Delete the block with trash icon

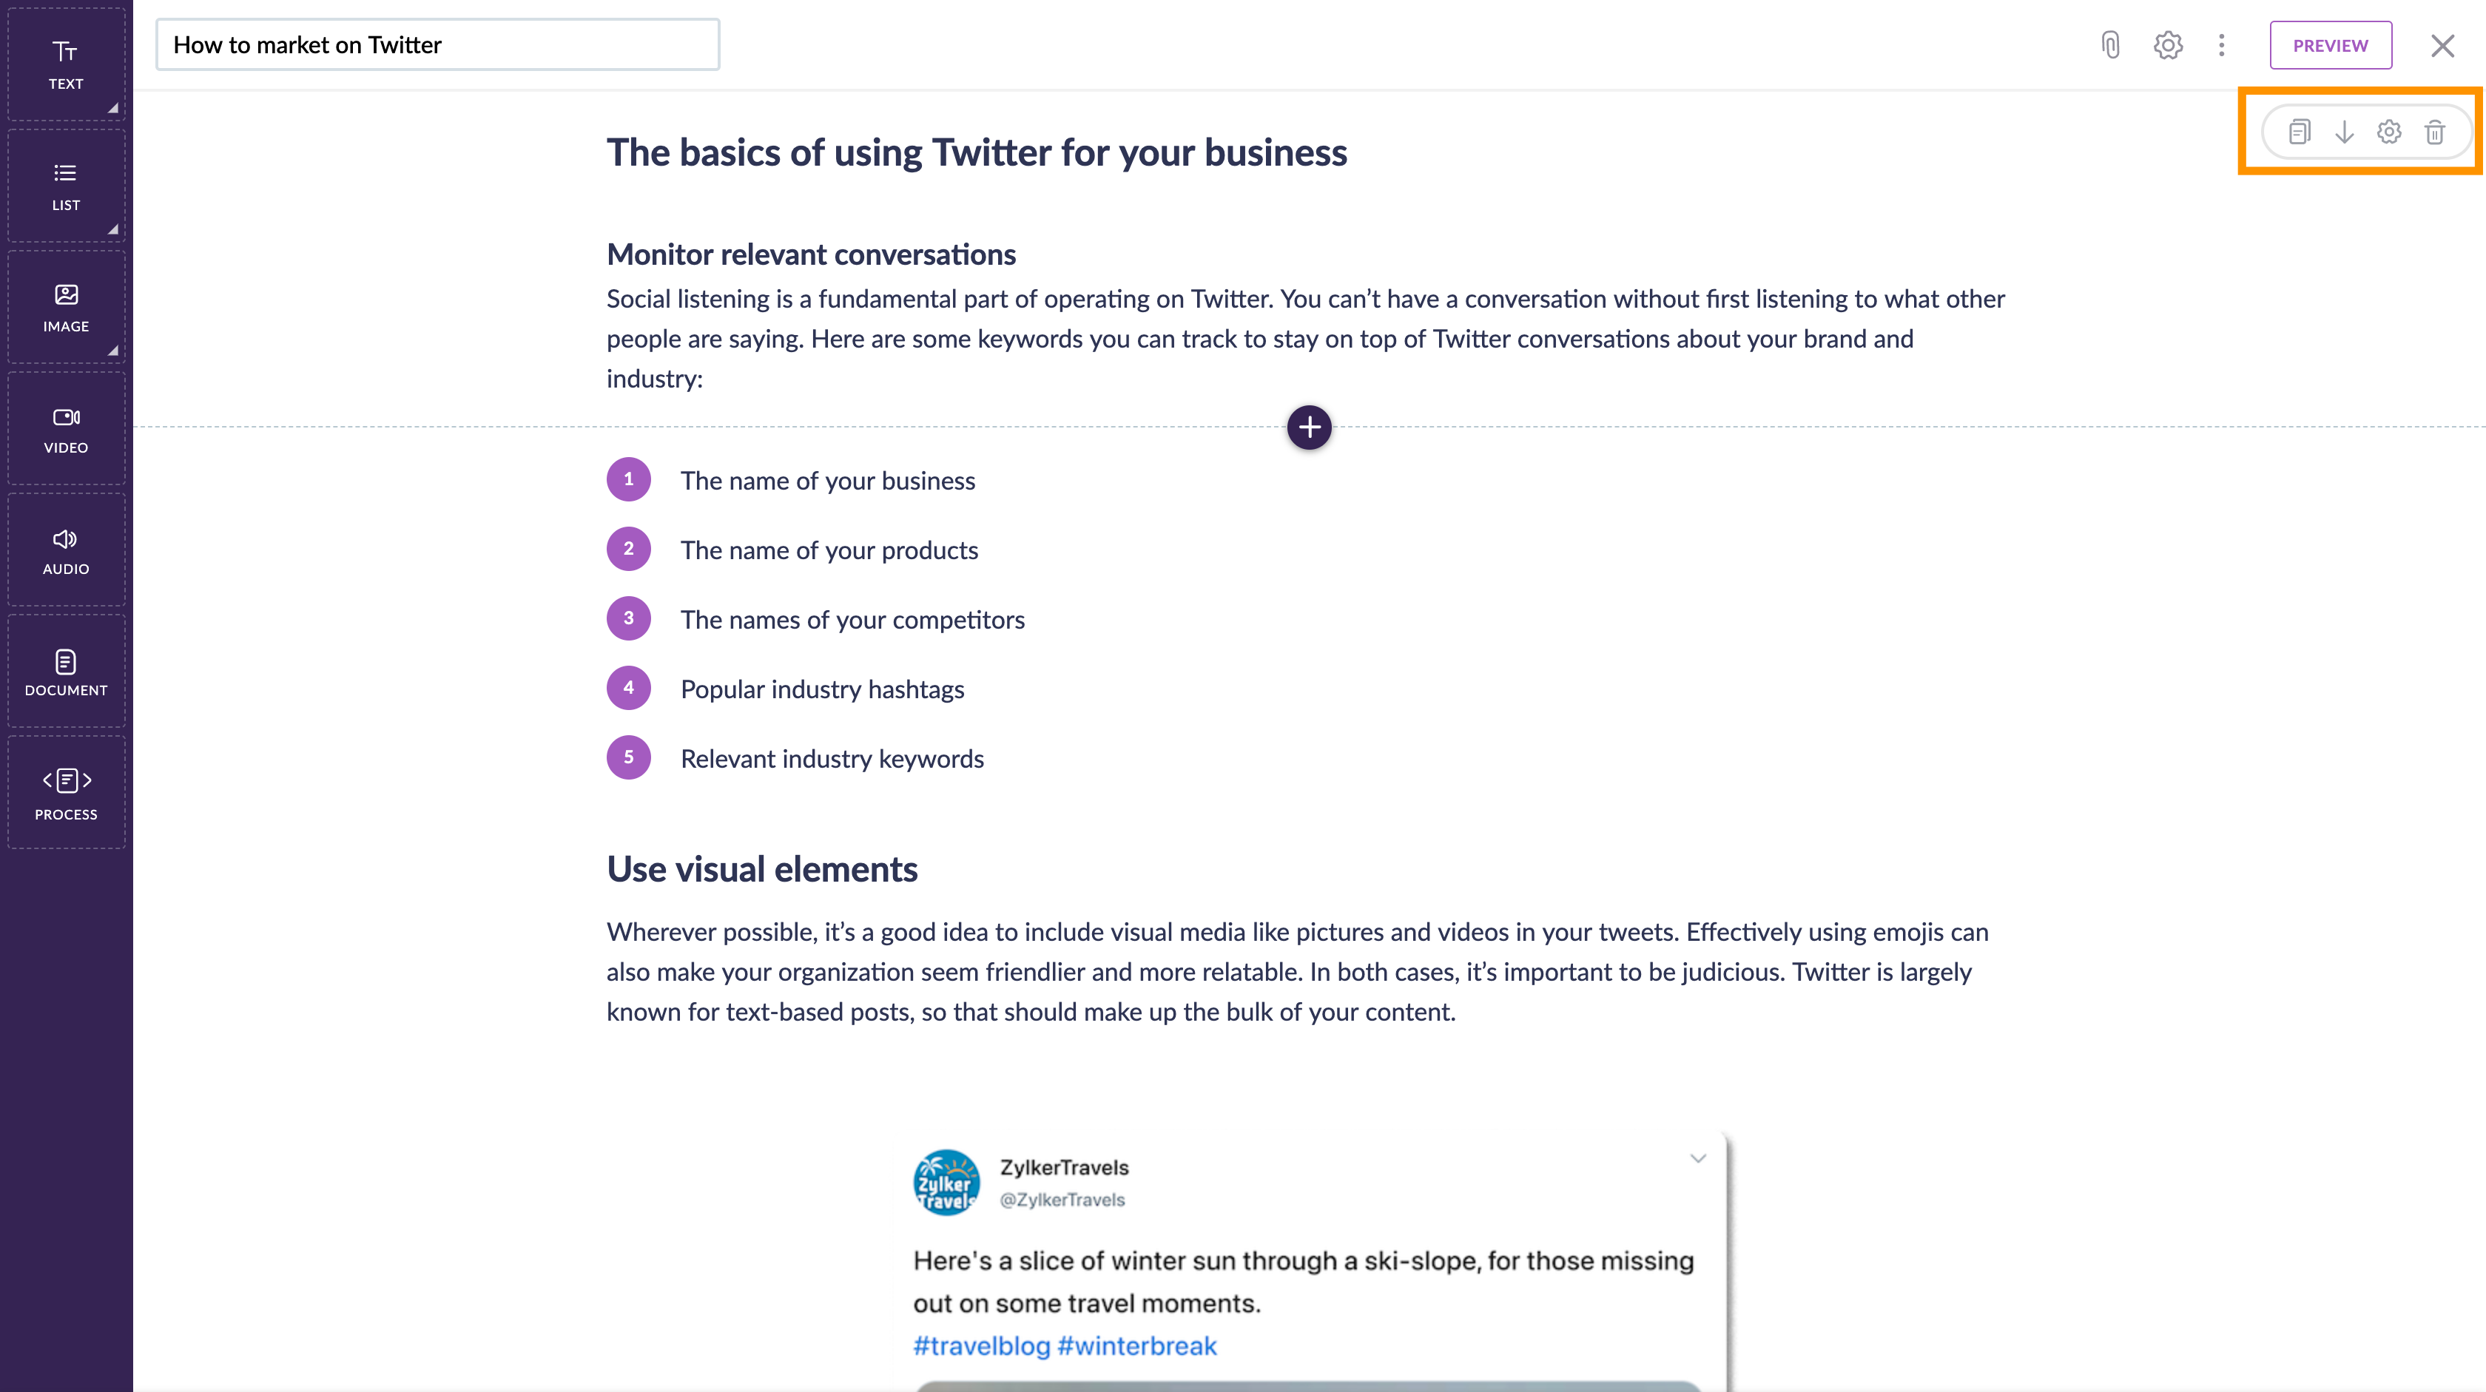pyautogui.click(x=2435, y=132)
